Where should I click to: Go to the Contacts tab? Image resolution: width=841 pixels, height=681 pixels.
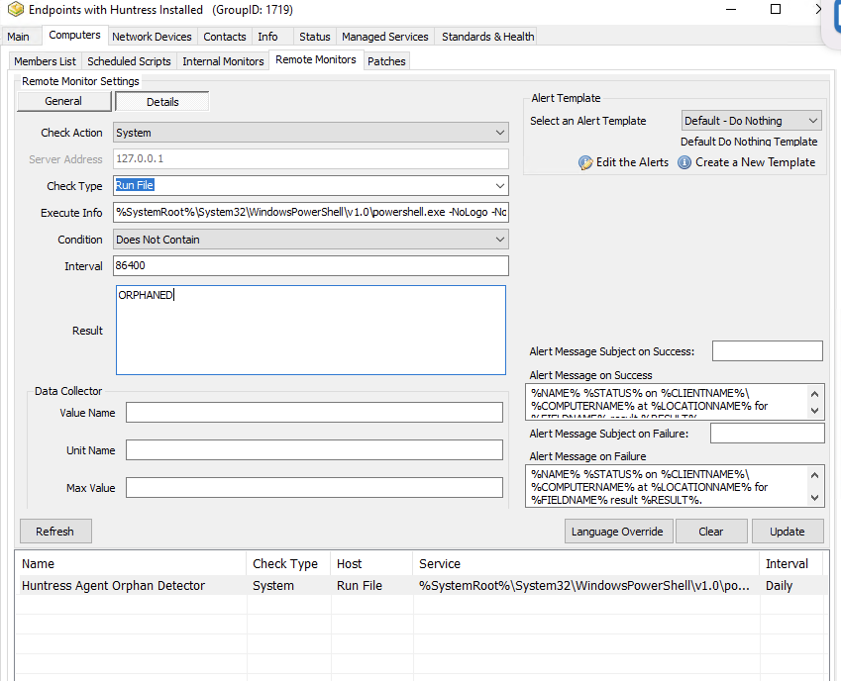[x=225, y=37]
